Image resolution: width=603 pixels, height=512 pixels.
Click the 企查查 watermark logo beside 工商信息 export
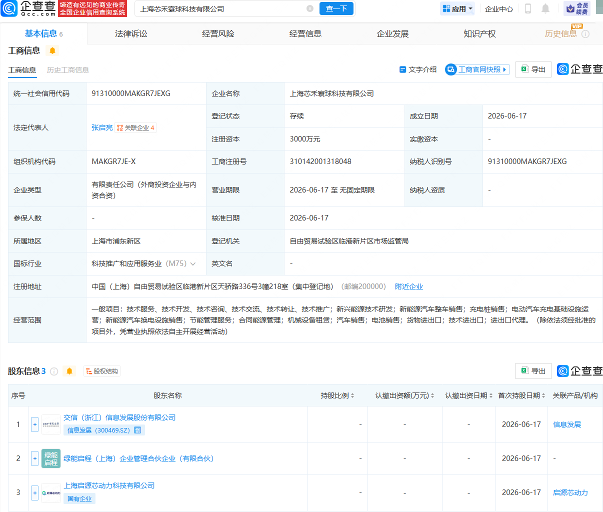click(x=580, y=69)
